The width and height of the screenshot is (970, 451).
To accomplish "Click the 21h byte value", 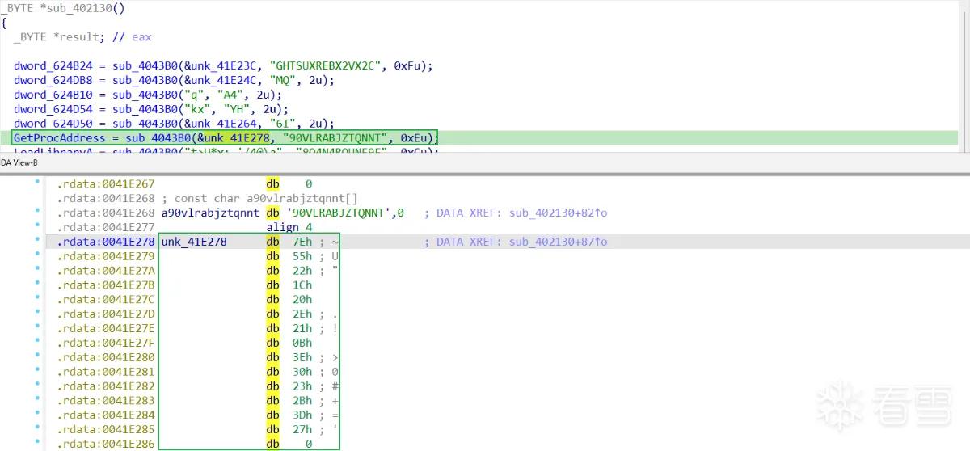I will tap(304, 329).
